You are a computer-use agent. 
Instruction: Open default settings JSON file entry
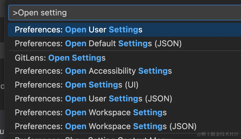click(x=98, y=43)
